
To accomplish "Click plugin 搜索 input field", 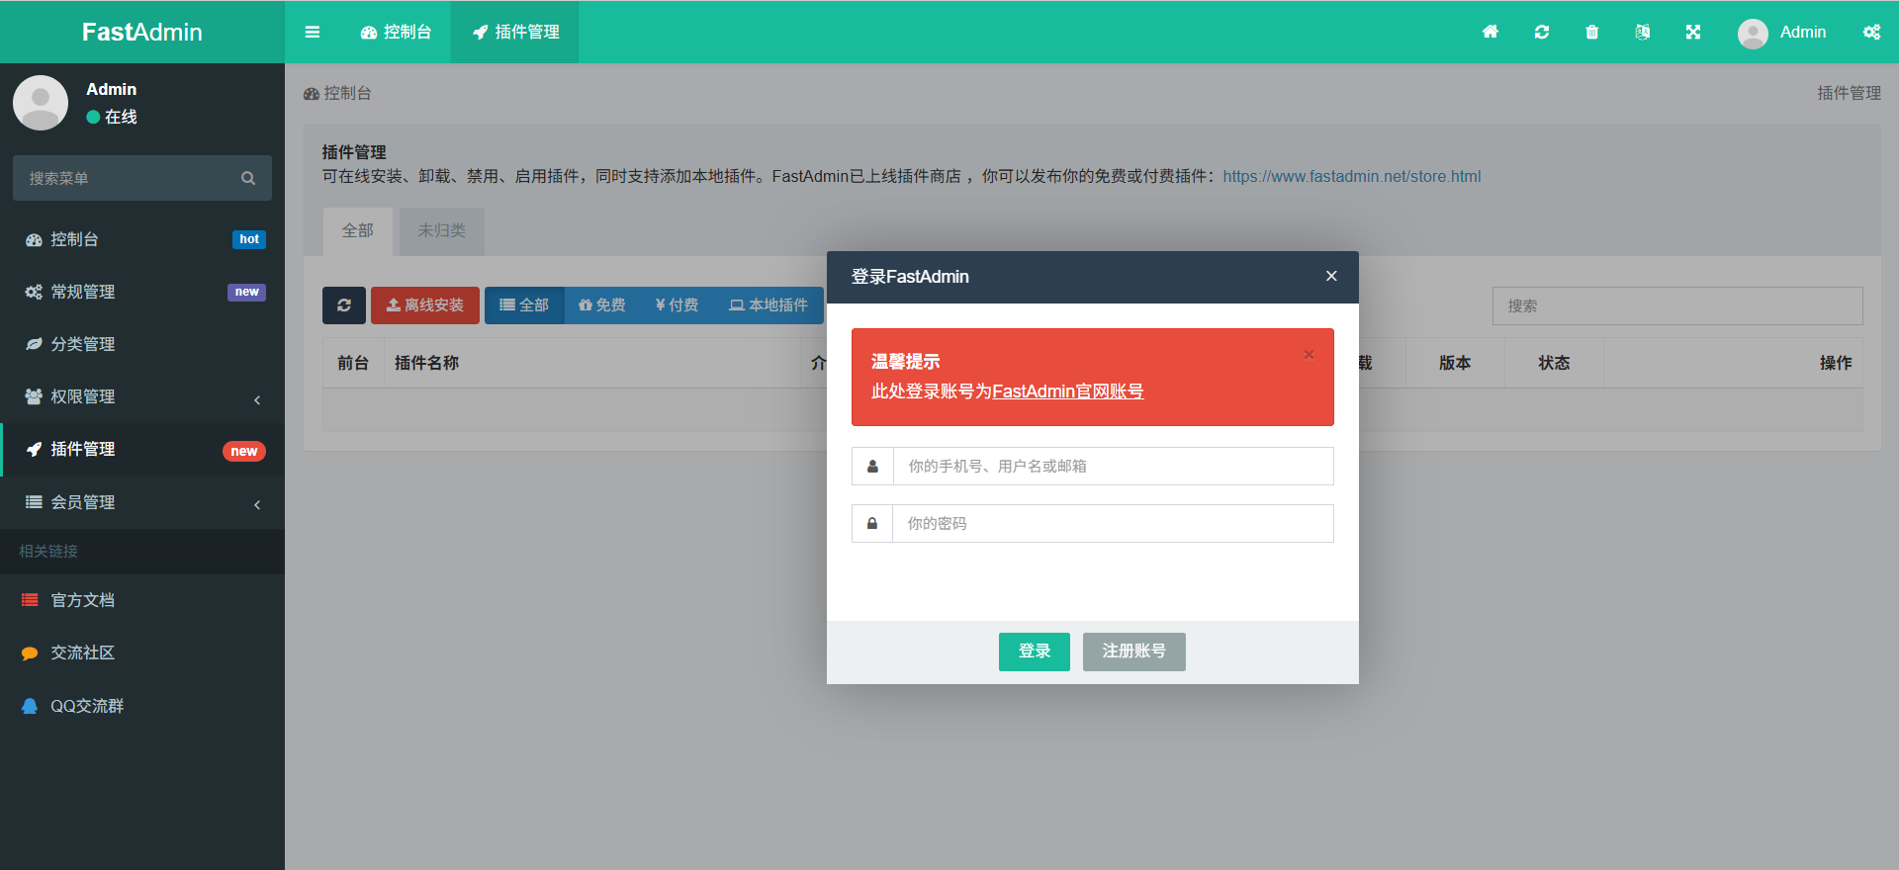I will point(1677,306).
